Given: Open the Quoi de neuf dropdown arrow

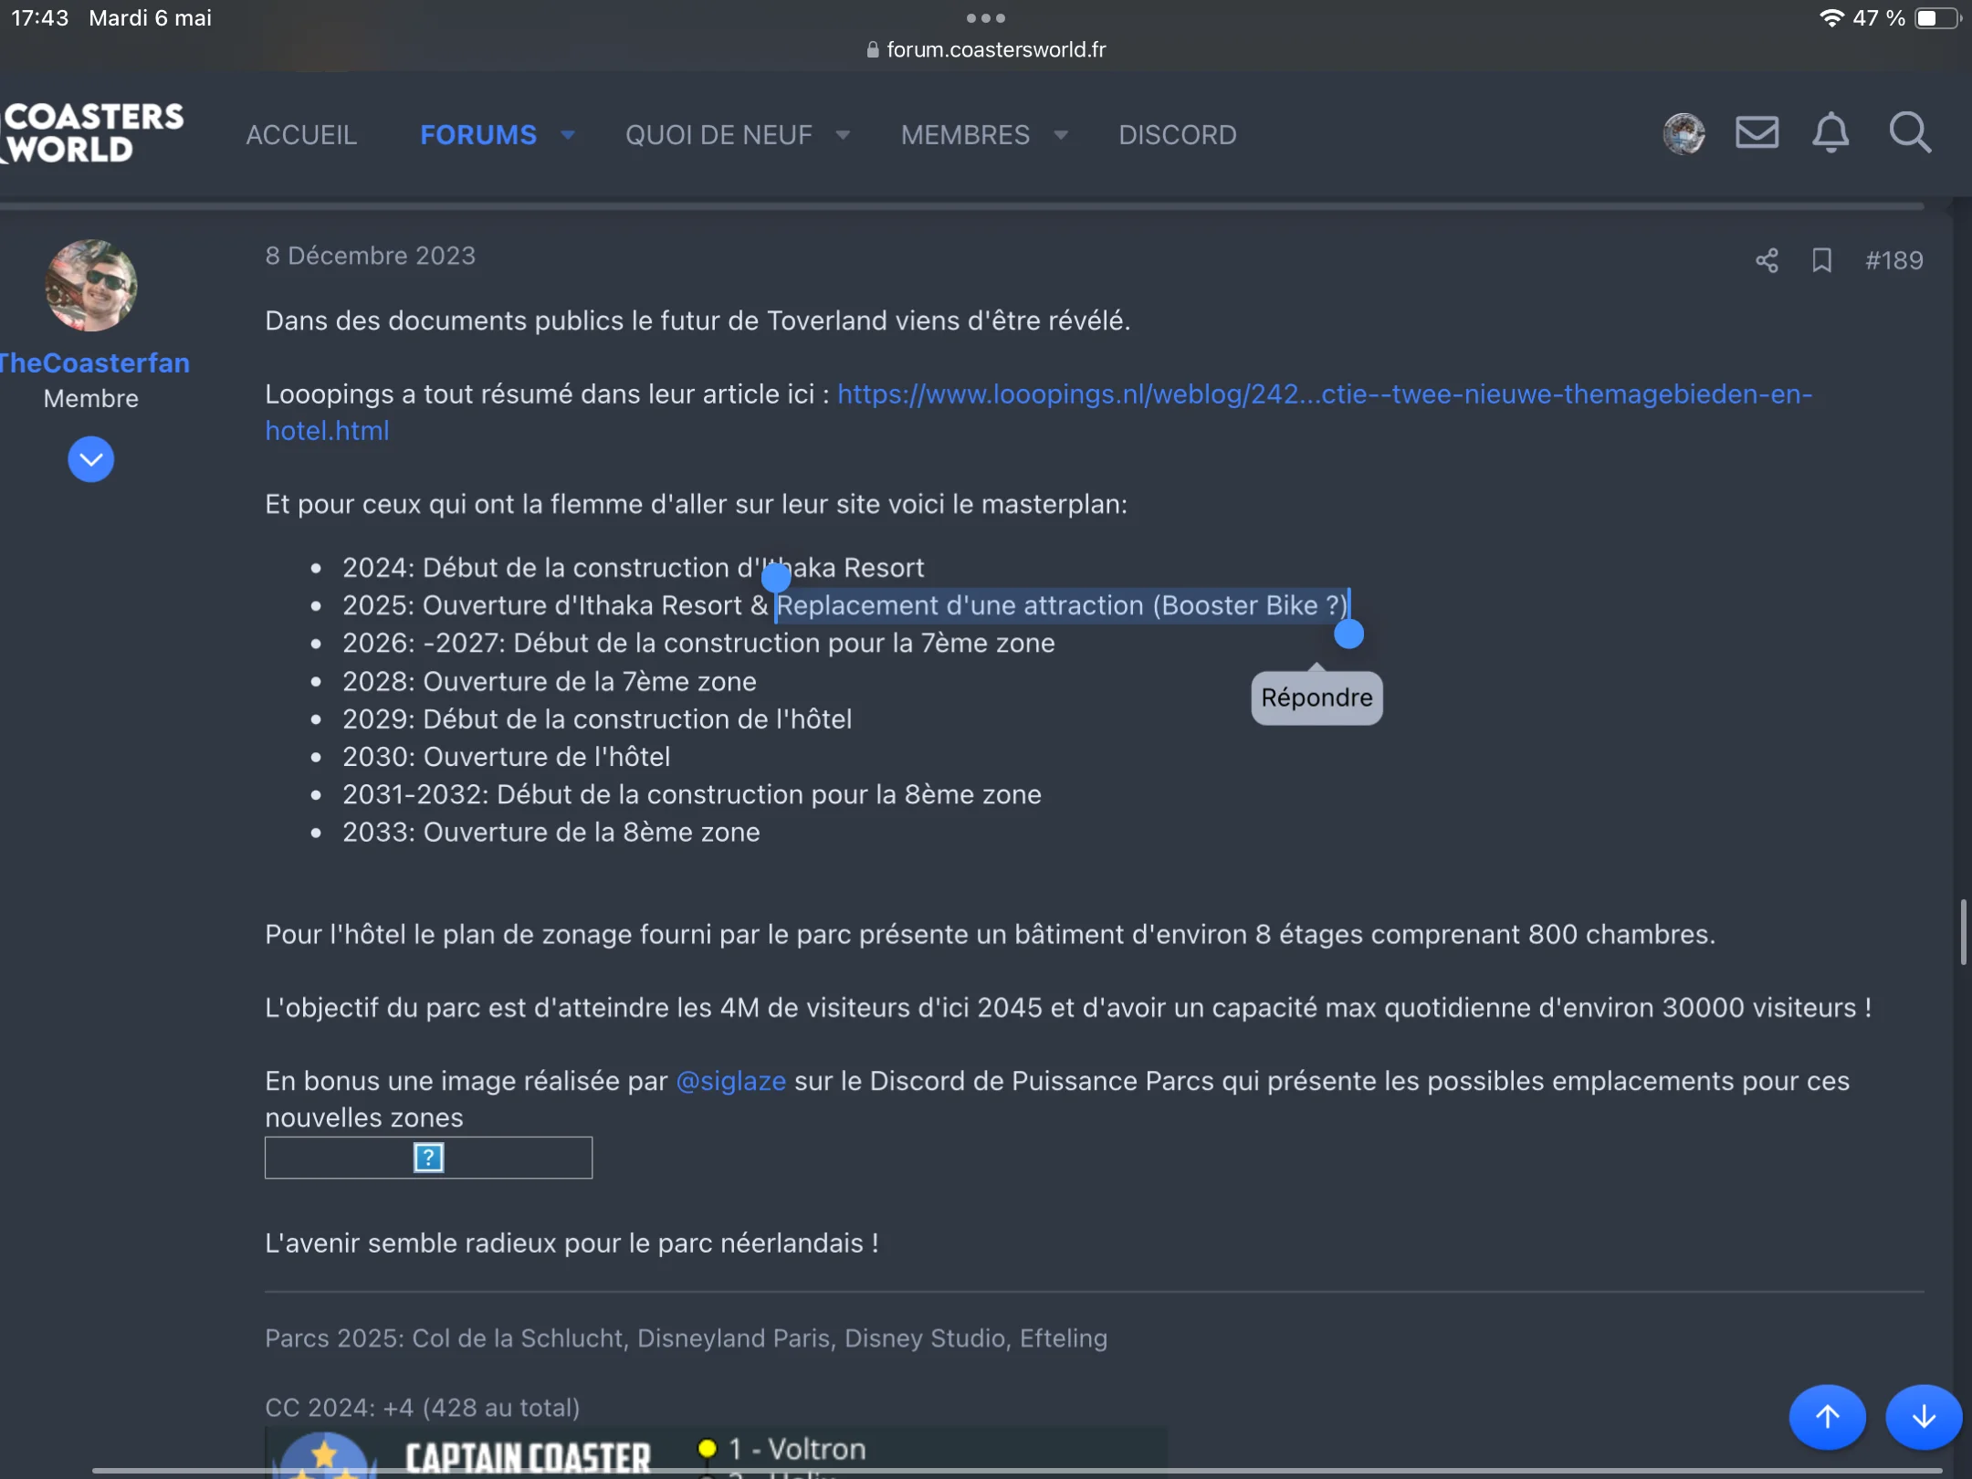Looking at the screenshot, I should point(843,135).
